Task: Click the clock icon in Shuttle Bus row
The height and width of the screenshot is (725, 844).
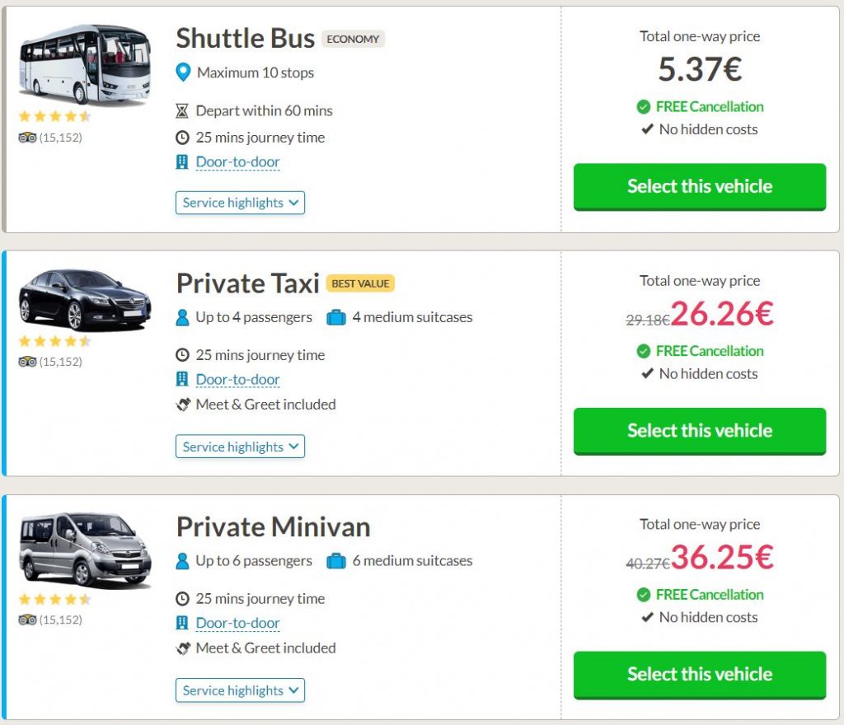Action: click(x=182, y=138)
